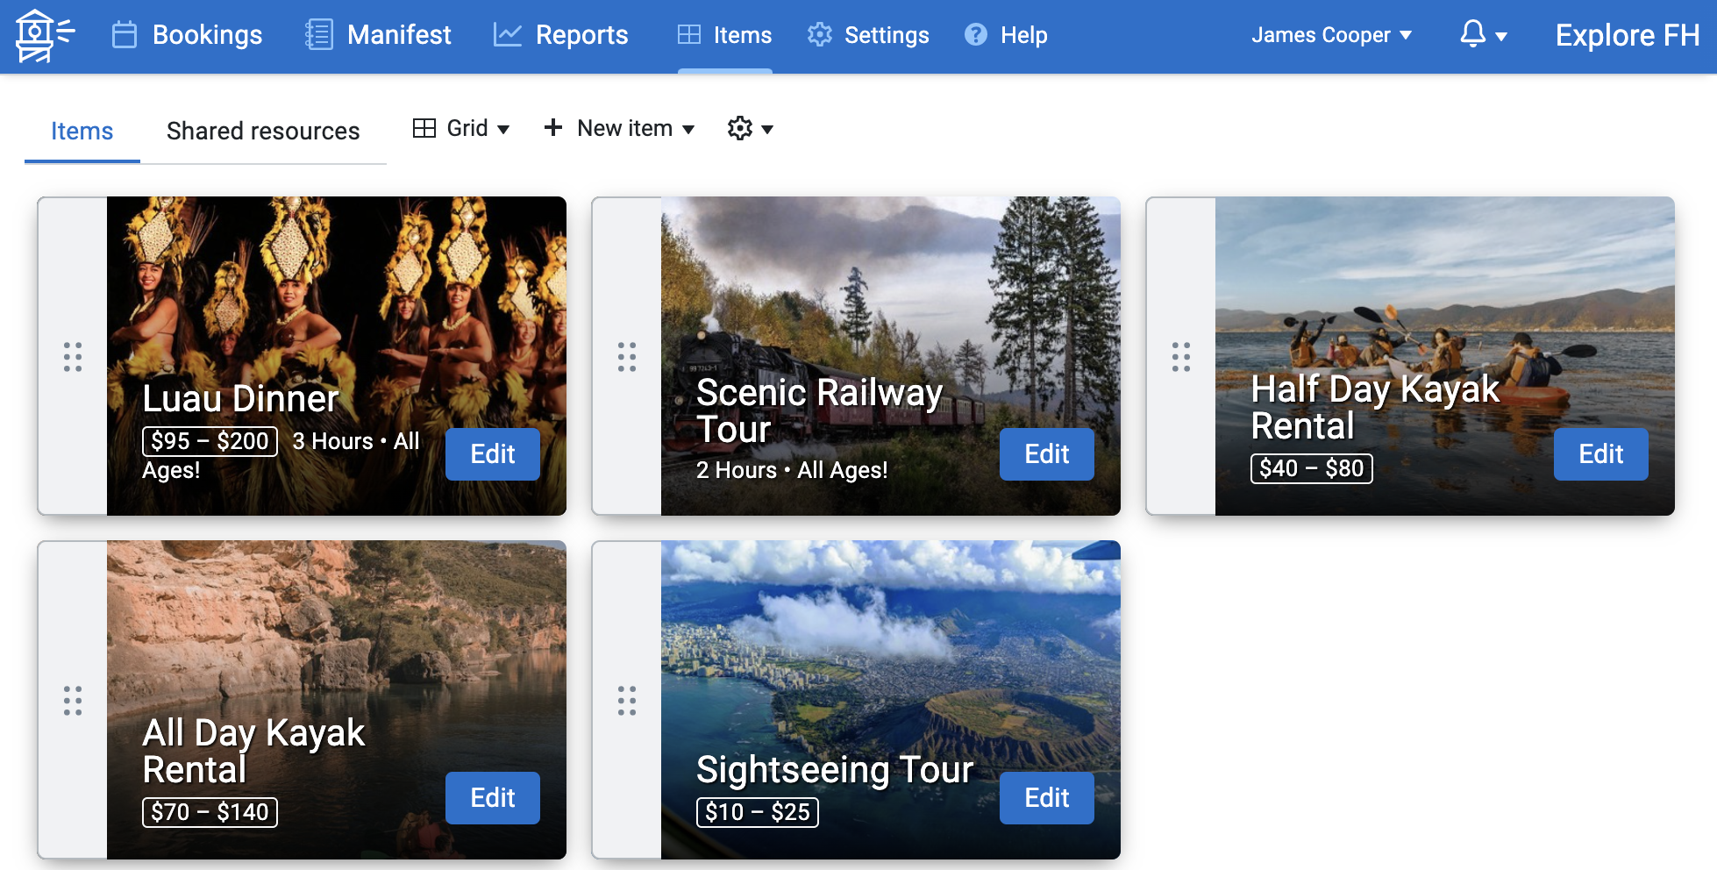Viewport: 1717px width, 870px height.
Task: Expand the James Cooper account menu
Action: [x=1331, y=35]
